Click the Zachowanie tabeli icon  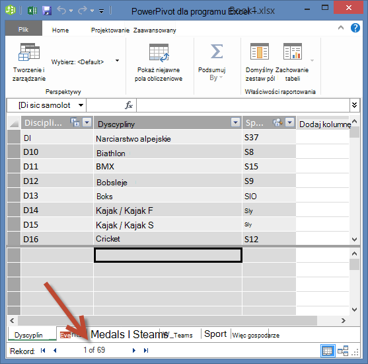click(x=293, y=51)
